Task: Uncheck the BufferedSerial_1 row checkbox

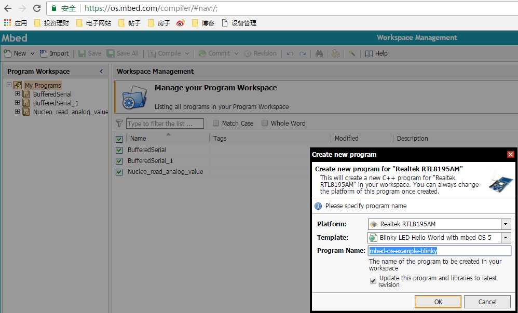Action: [x=119, y=161]
